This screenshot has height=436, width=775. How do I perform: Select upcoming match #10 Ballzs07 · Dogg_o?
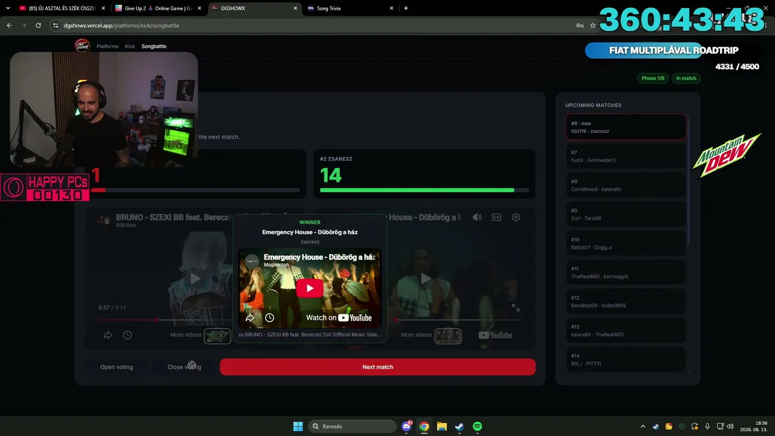click(x=626, y=243)
